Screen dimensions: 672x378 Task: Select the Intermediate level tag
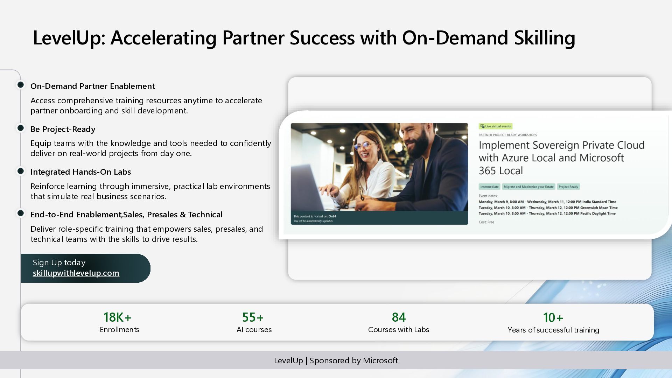[489, 187]
